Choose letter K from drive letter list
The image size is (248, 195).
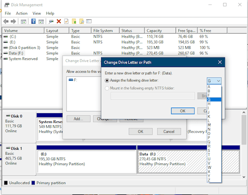(214, 117)
